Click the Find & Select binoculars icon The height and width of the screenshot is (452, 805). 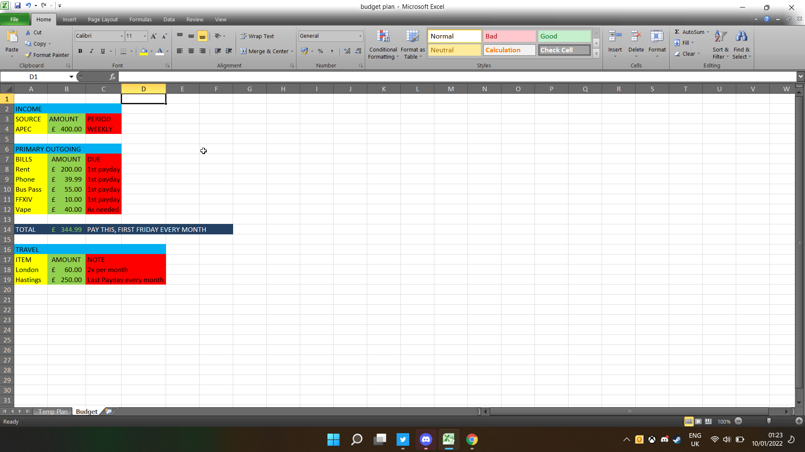(741, 37)
